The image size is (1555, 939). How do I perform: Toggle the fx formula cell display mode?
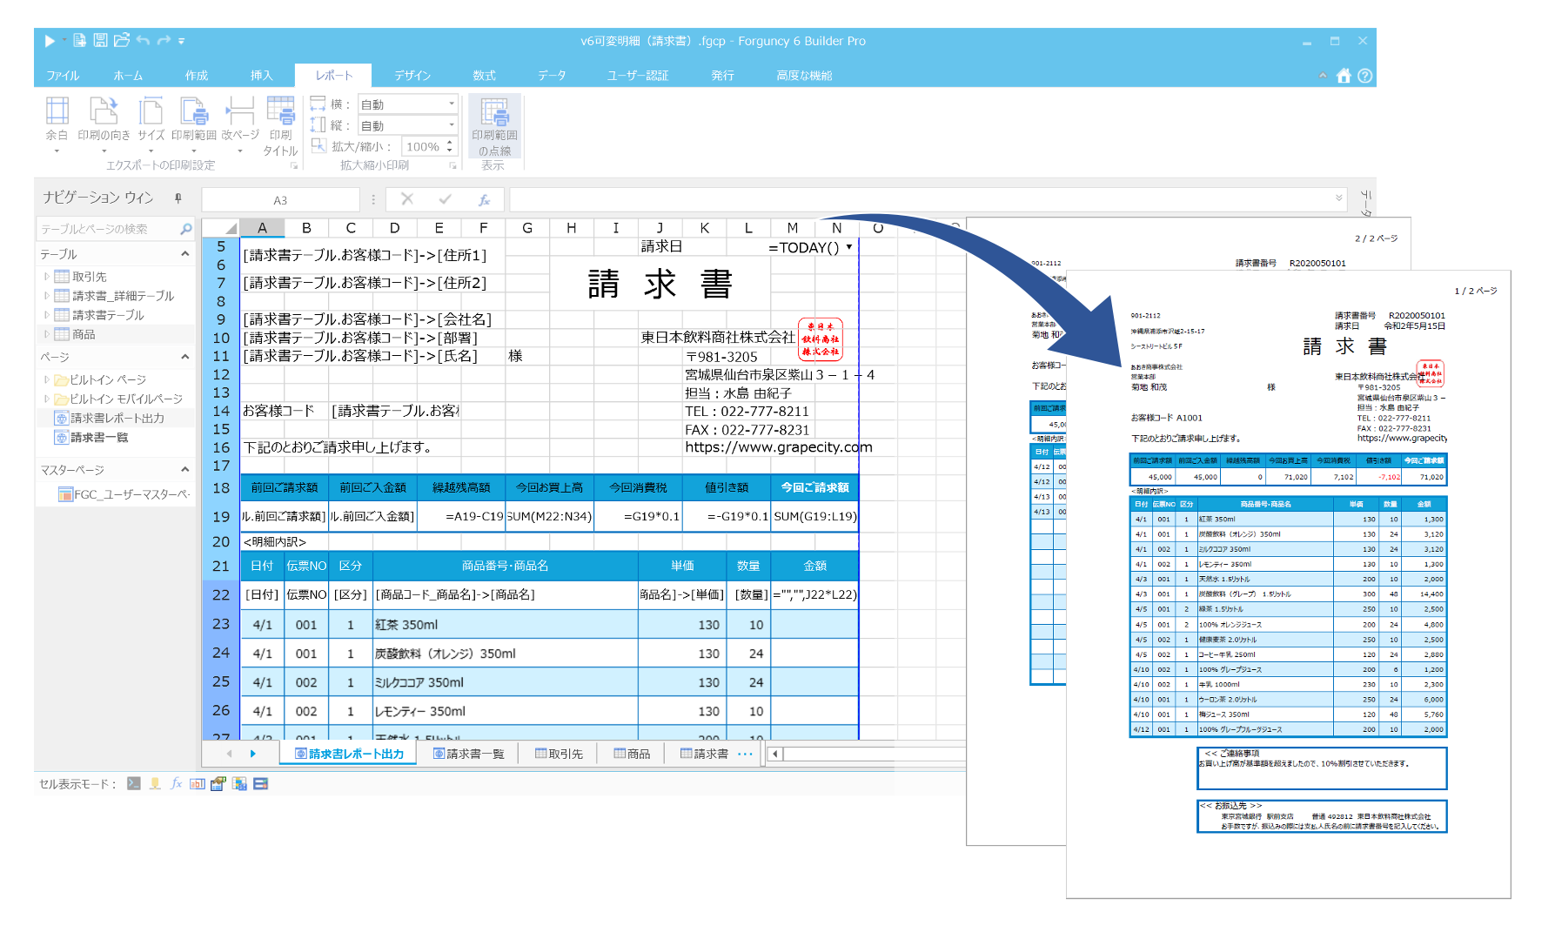(x=176, y=784)
